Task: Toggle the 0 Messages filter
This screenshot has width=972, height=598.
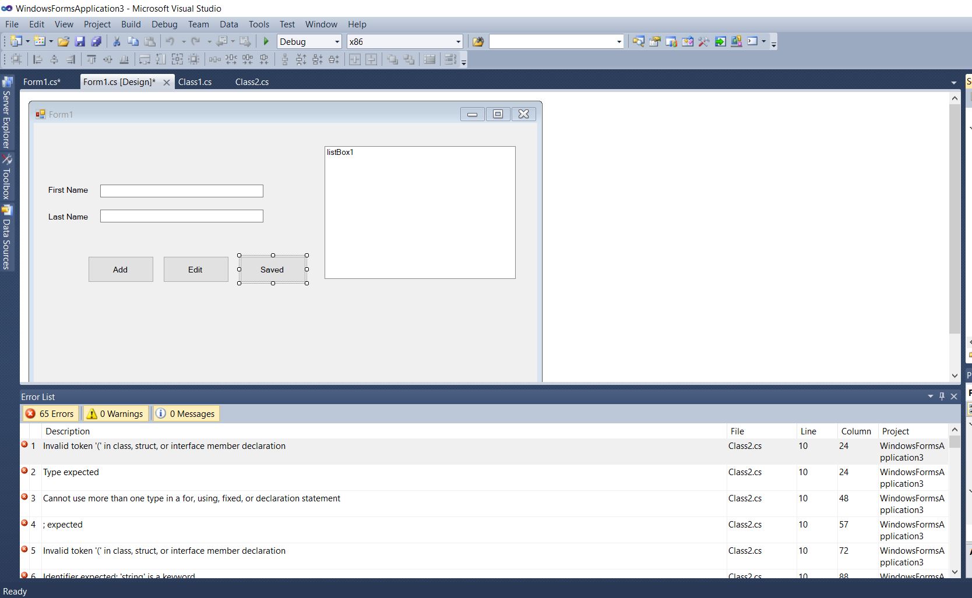Action: [186, 413]
